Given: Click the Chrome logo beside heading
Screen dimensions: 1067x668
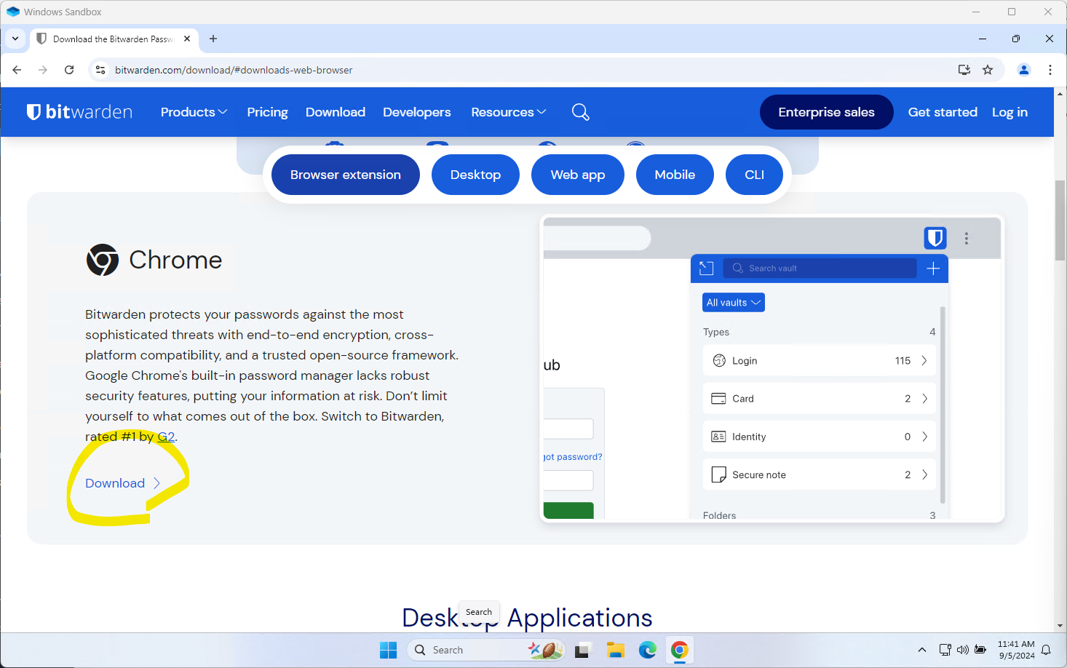Looking at the screenshot, I should [103, 260].
